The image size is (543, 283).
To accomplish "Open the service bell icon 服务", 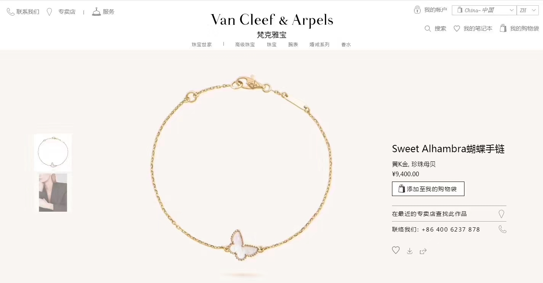I will [96, 11].
